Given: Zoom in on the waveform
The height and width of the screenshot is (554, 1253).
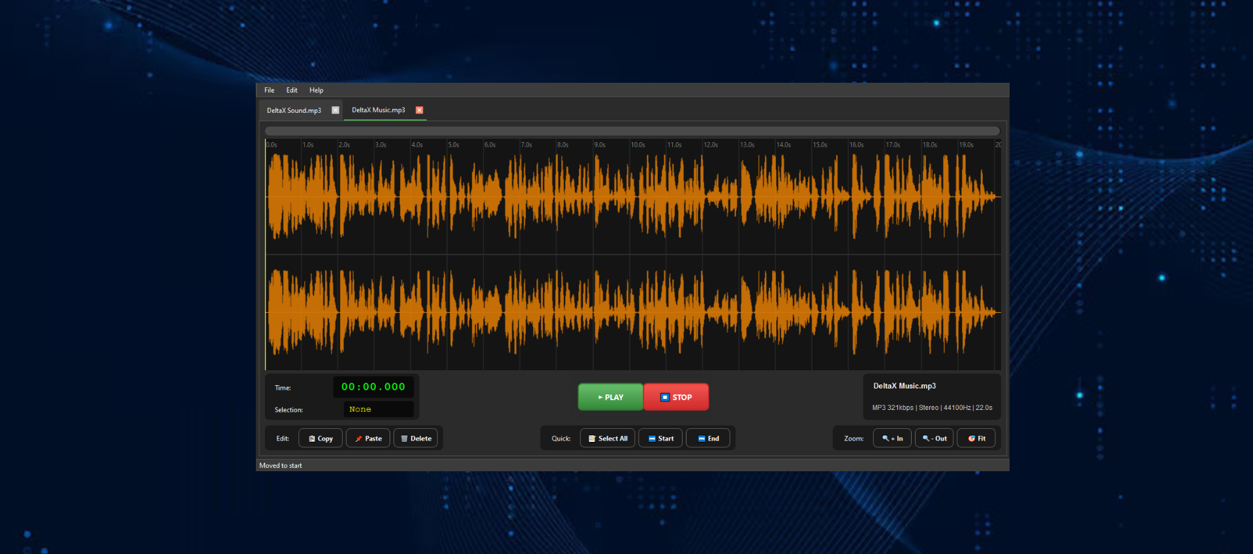Looking at the screenshot, I should (892, 439).
